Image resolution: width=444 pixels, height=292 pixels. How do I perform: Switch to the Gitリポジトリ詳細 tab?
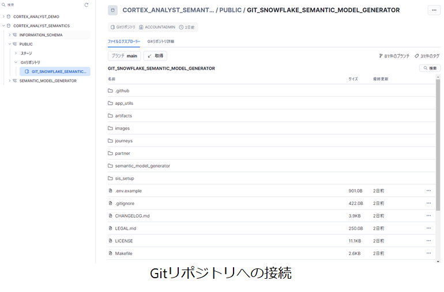pyautogui.click(x=160, y=41)
